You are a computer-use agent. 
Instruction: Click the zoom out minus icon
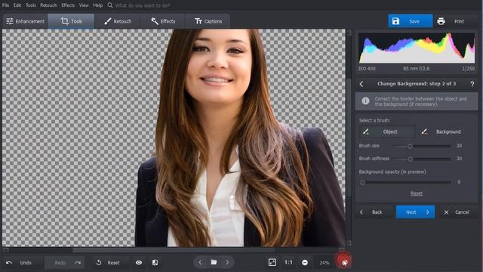(305, 262)
